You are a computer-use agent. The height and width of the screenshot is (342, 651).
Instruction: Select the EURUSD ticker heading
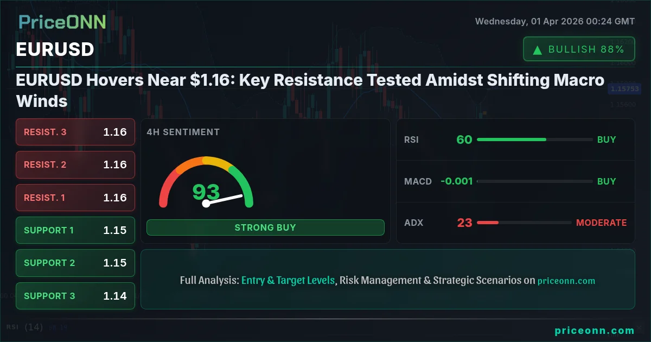point(55,49)
